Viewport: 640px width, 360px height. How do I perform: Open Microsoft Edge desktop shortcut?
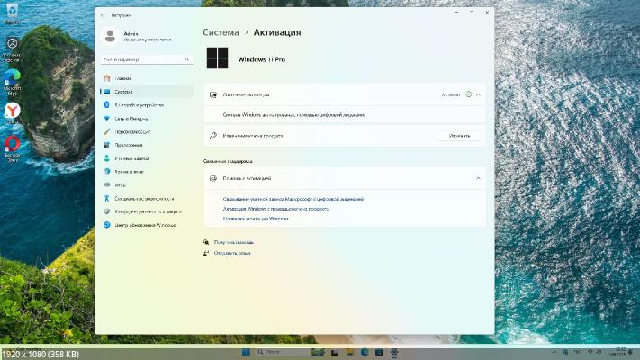[x=13, y=83]
